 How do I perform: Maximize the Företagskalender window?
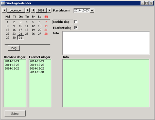(147, 3)
